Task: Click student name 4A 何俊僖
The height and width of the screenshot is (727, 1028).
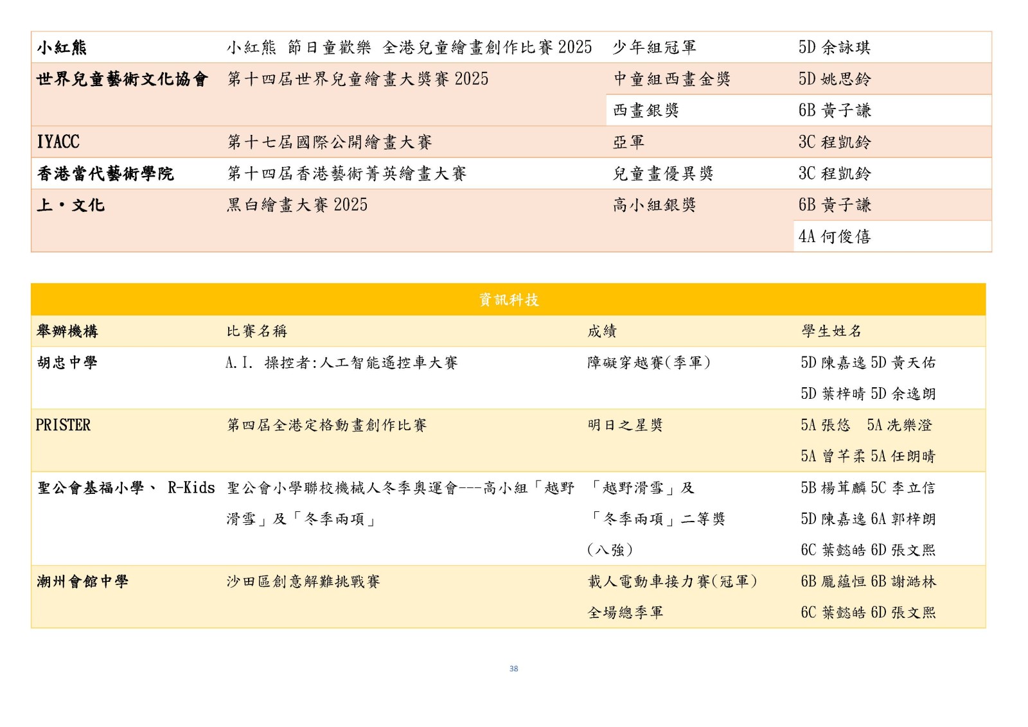Action: [835, 237]
